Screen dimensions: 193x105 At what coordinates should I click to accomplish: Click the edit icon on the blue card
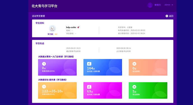[x=89, y=64]
